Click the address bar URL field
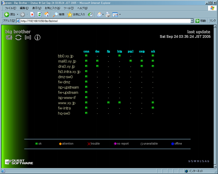Screen dimensions: 218x174 (104, 21)
